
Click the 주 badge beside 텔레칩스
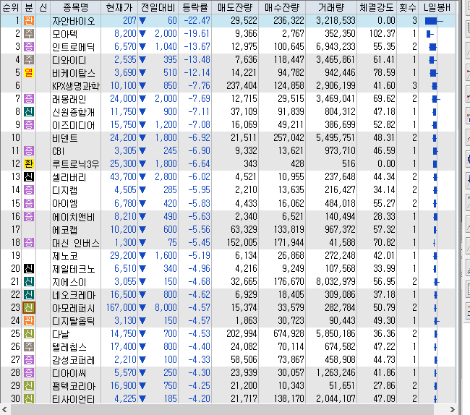point(29,347)
